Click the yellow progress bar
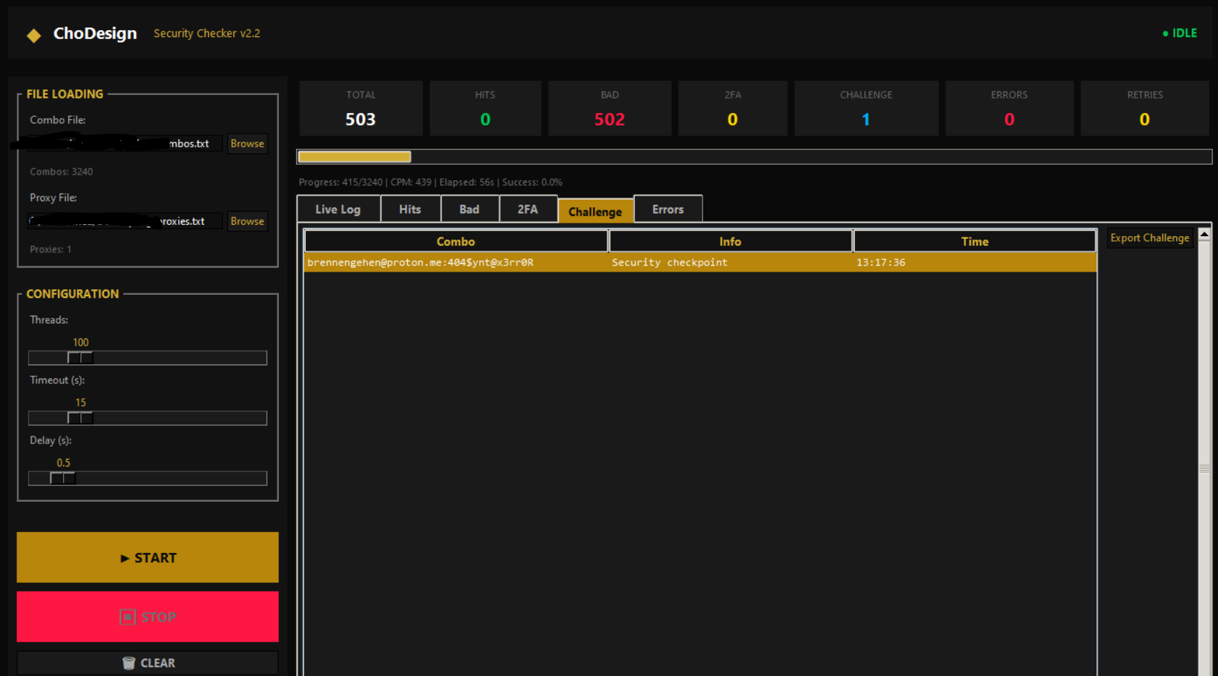Screen dimensions: 1218x676 [x=355, y=156]
